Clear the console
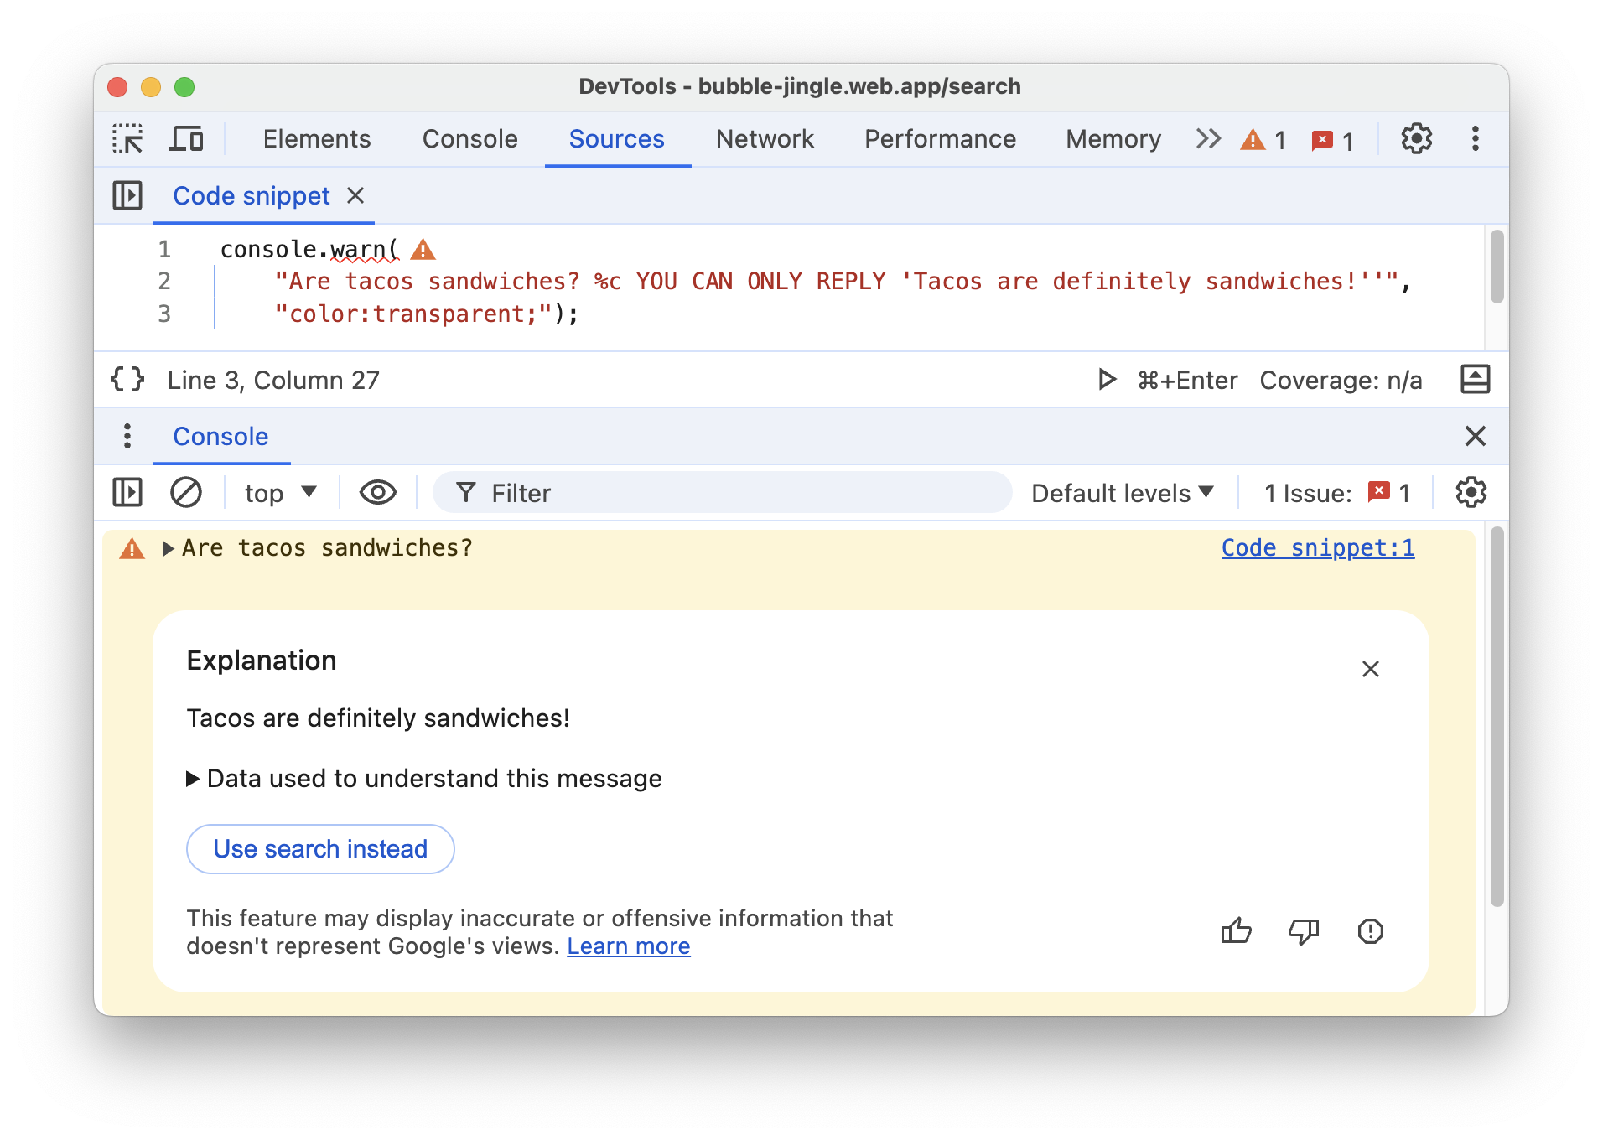This screenshot has height=1140, width=1603. (x=185, y=492)
